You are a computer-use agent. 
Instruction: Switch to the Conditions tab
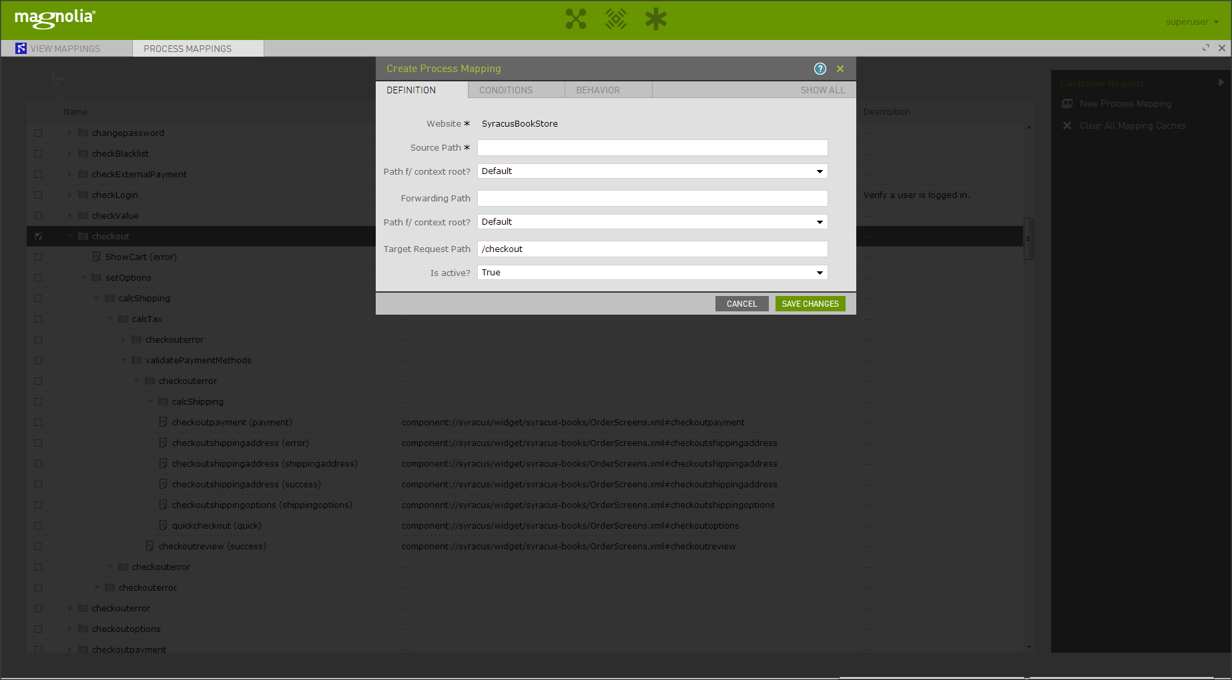coord(506,91)
